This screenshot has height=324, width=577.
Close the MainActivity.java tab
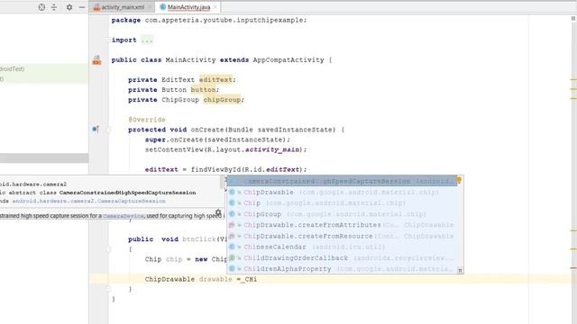click(x=215, y=7)
